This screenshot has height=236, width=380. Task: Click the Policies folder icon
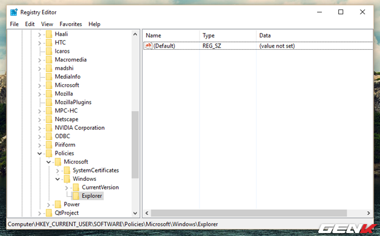pyautogui.click(x=49, y=153)
